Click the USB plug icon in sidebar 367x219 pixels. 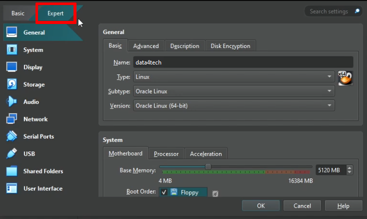[x=11, y=153]
